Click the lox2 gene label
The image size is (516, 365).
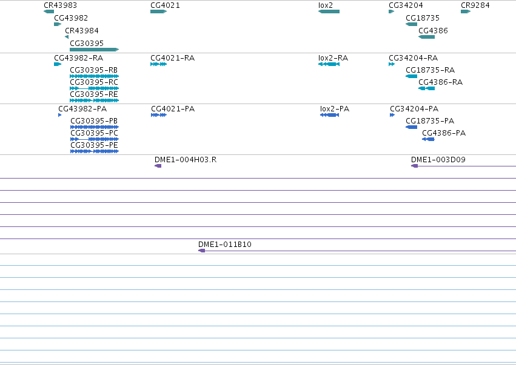click(x=326, y=5)
